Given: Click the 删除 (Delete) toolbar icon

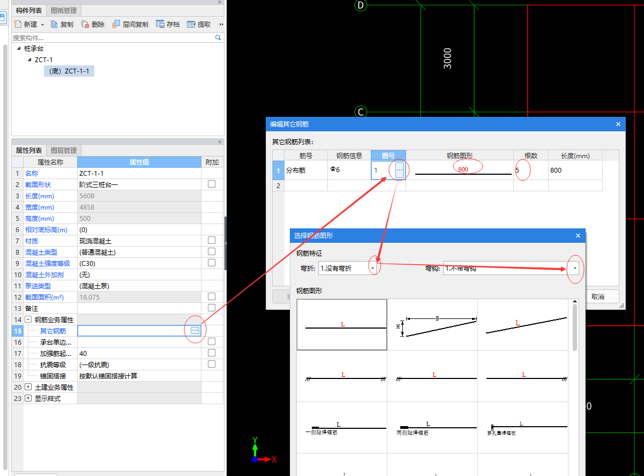Looking at the screenshot, I should [85, 24].
